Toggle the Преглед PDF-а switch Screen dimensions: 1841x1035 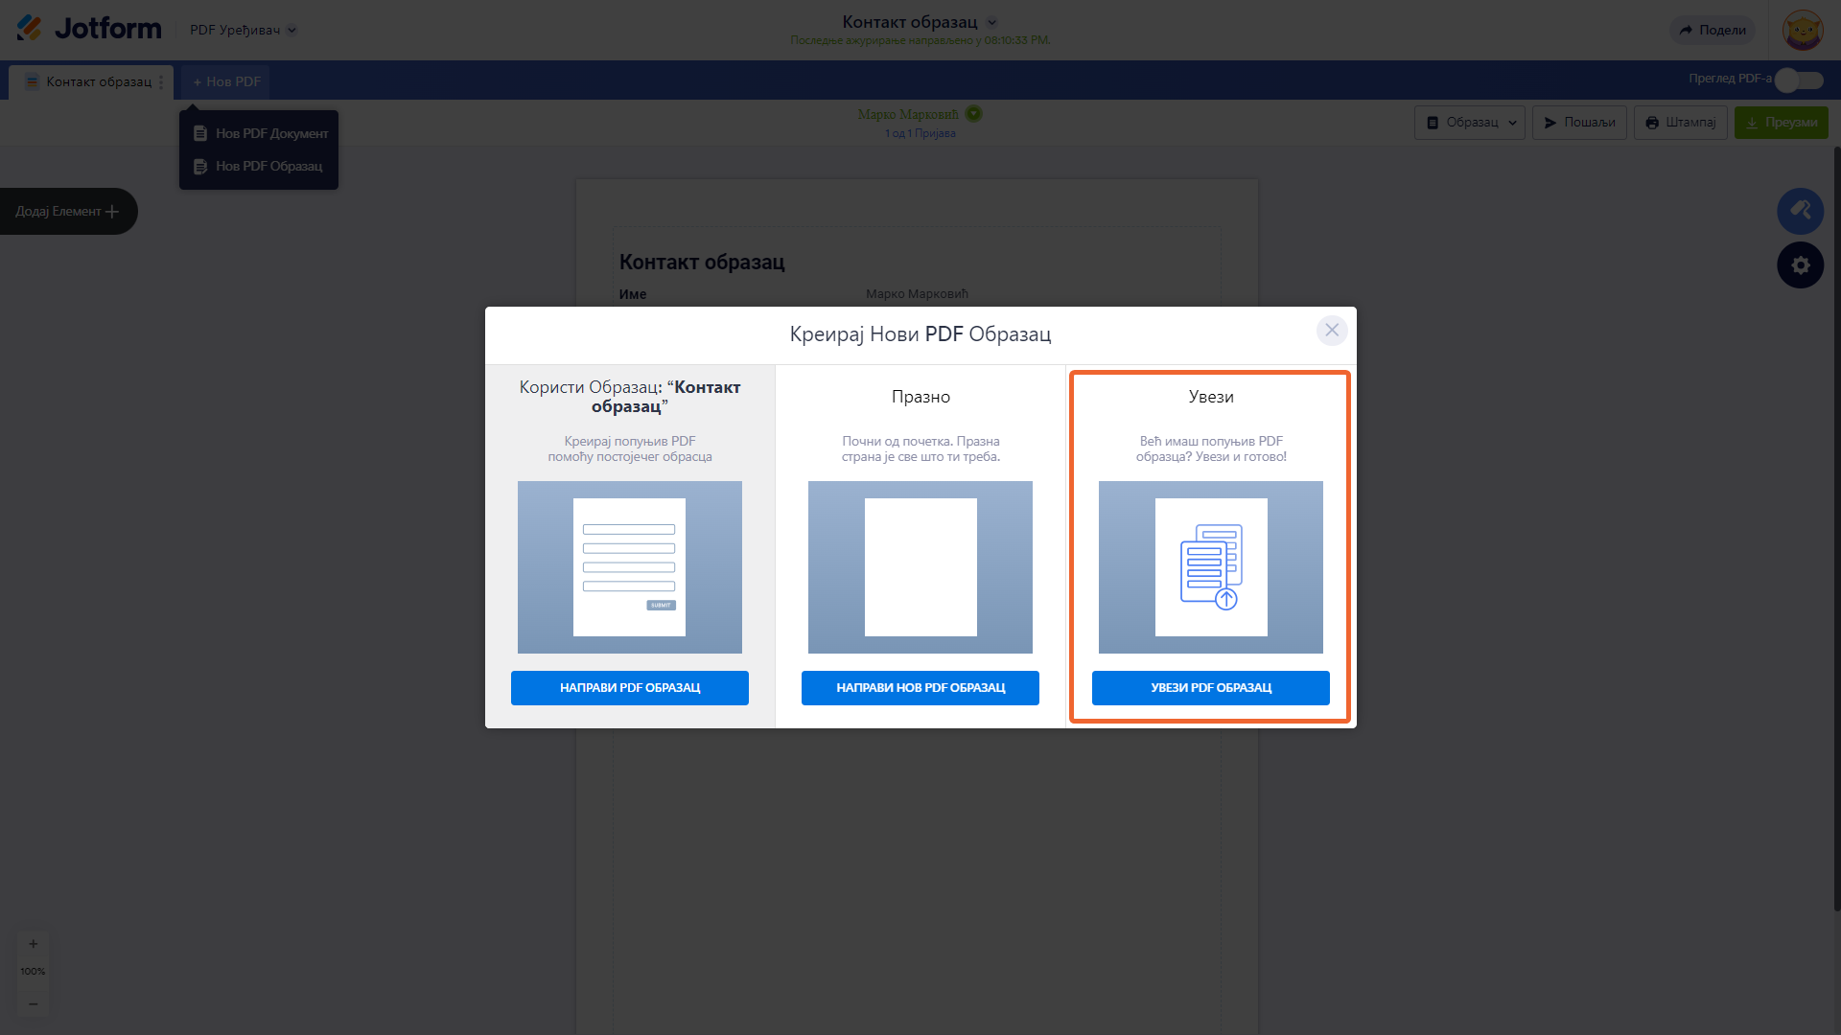(x=1798, y=80)
